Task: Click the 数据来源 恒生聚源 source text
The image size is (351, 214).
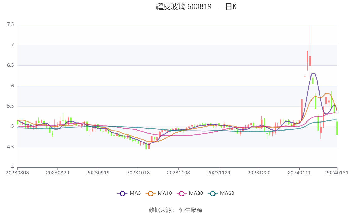Action: click(176, 210)
